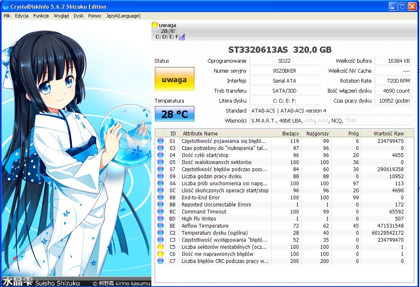Click the Litera dysku field
Image resolution: width=420 pixels, height=287 pixels.
coord(284,101)
